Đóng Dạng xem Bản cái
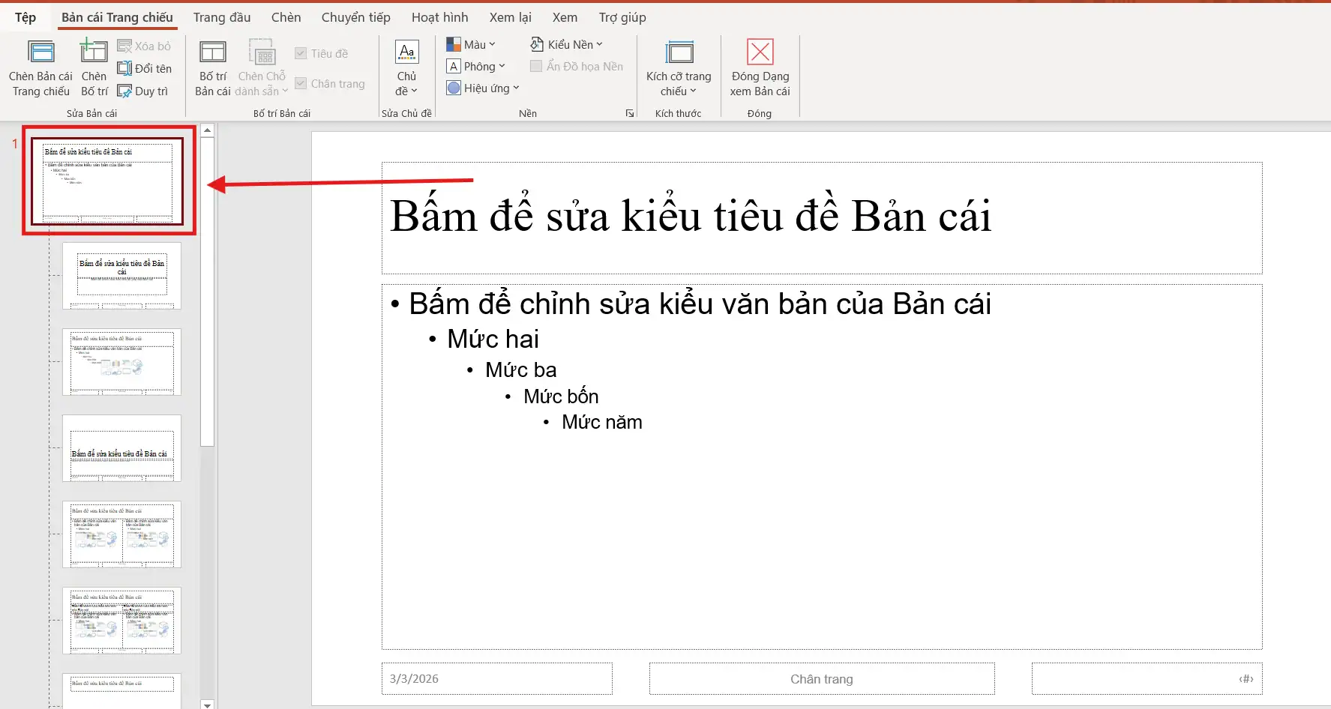The height and width of the screenshot is (709, 1331). pyautogui.click(x=760, y=67)
